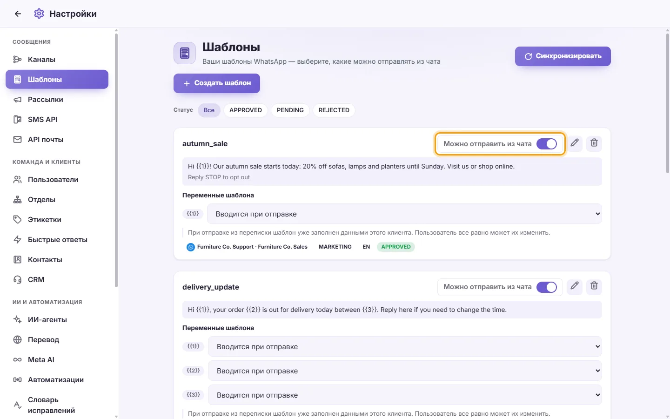Screen dimensions: 670x419
Task: Click the ИИ-агенты sparkle icon
Action: [17, 320]
